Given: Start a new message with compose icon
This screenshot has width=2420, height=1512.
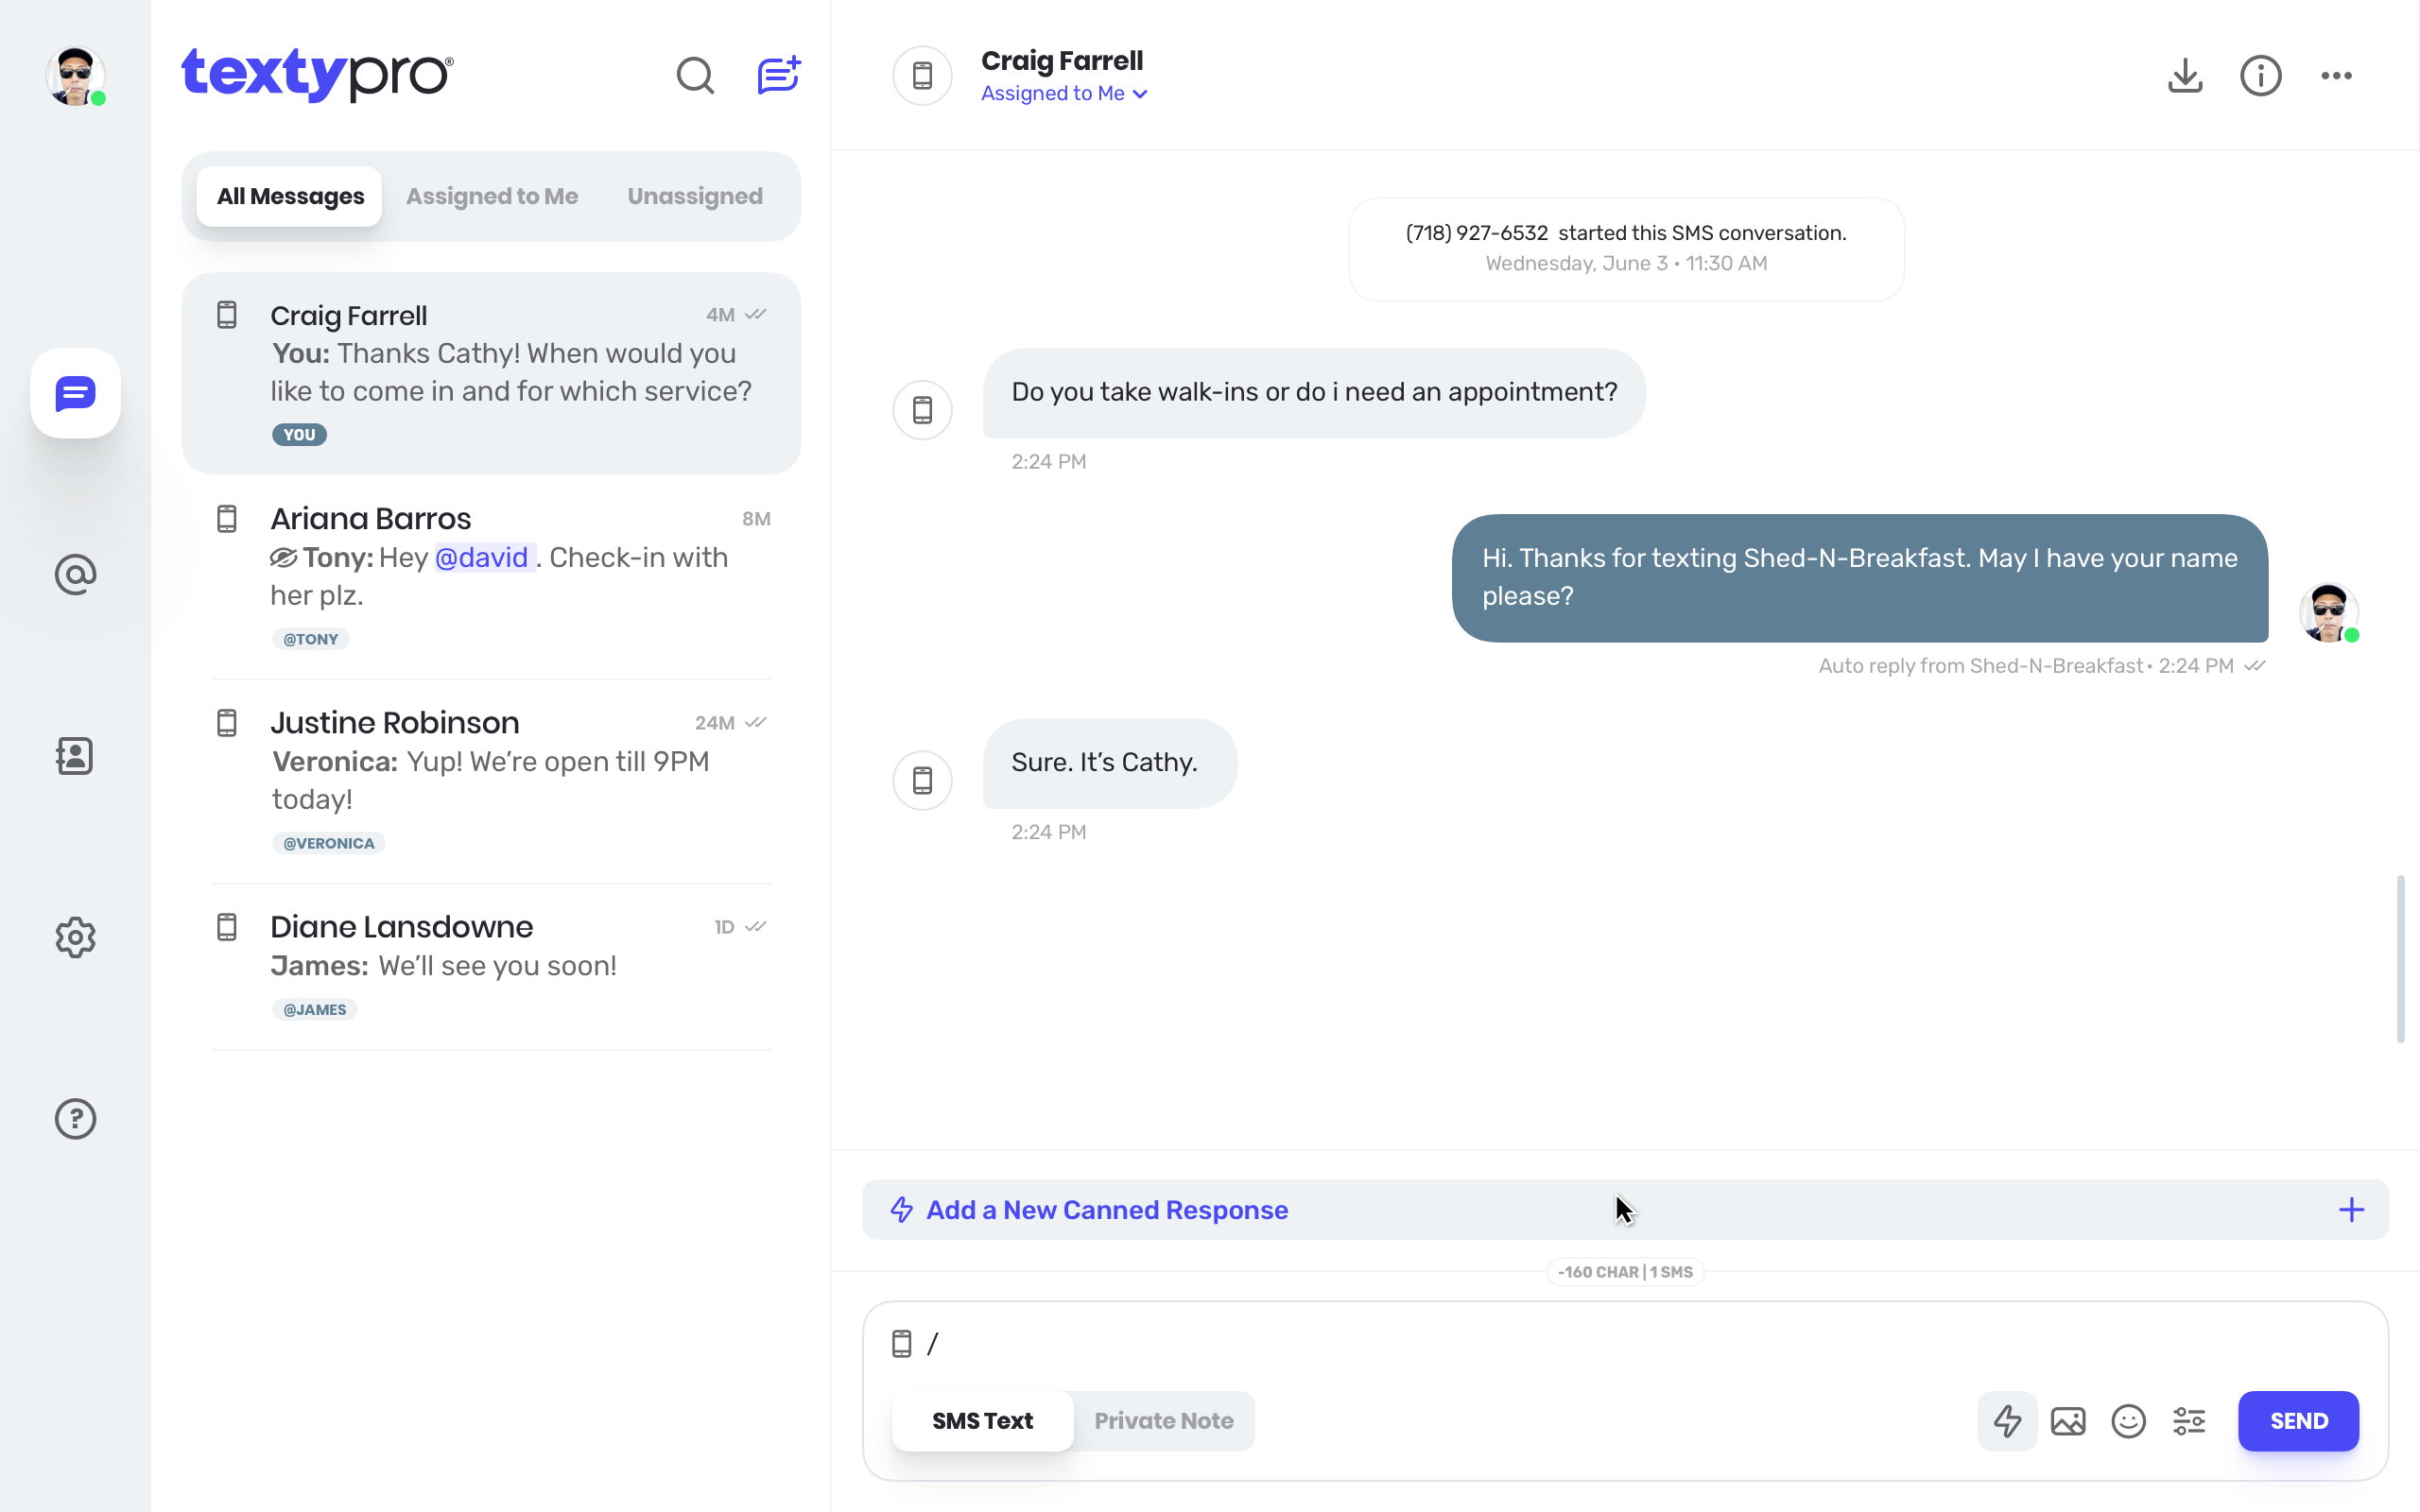Looking at the screenshot, I should (778, 75).
